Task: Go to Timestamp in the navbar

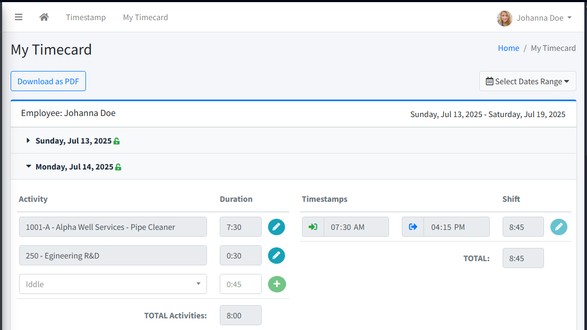Action: 85,17
